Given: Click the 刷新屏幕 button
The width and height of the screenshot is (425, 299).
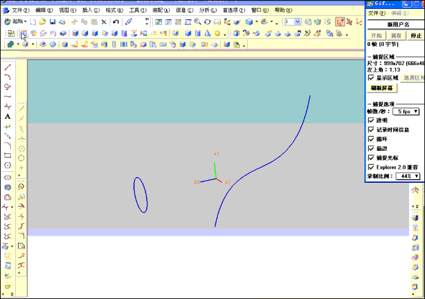Looking at the screenshot, I should pos(382,88).
